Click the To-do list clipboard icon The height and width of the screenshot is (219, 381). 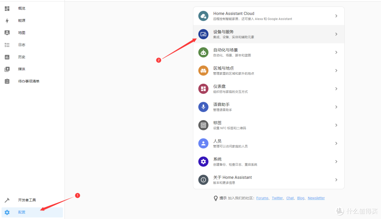click(7, 81)
